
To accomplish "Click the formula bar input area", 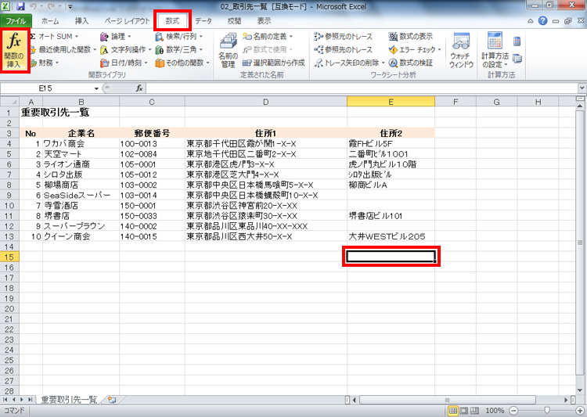I will tap(362, 88).
